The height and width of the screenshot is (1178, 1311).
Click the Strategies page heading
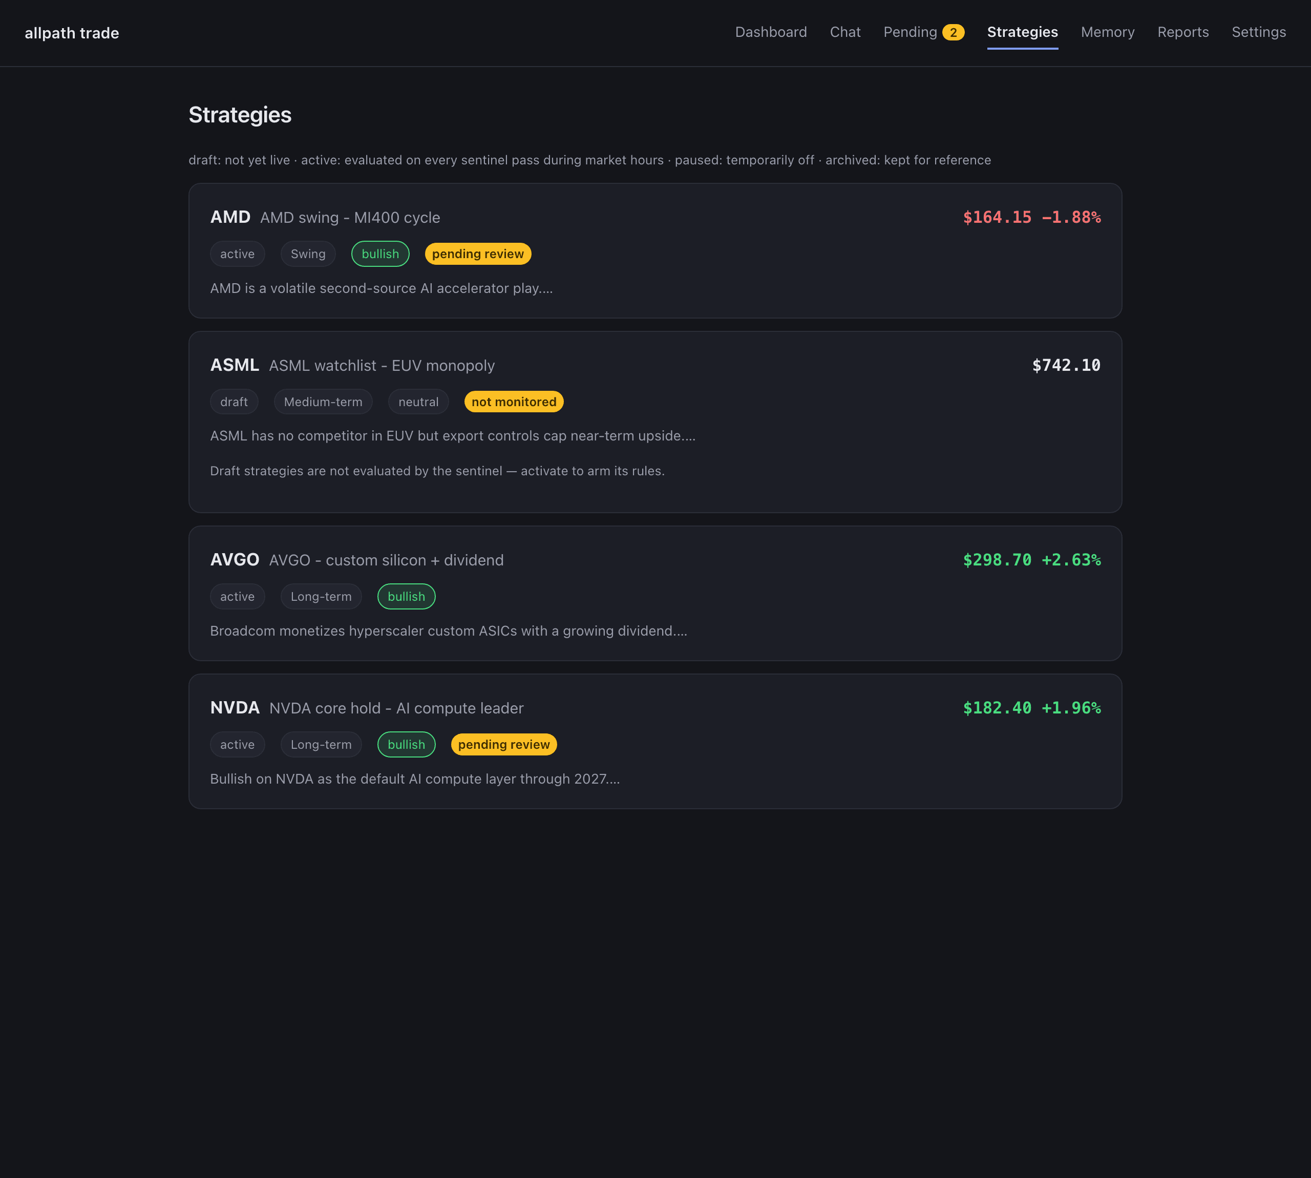click(x=240, y=115)
